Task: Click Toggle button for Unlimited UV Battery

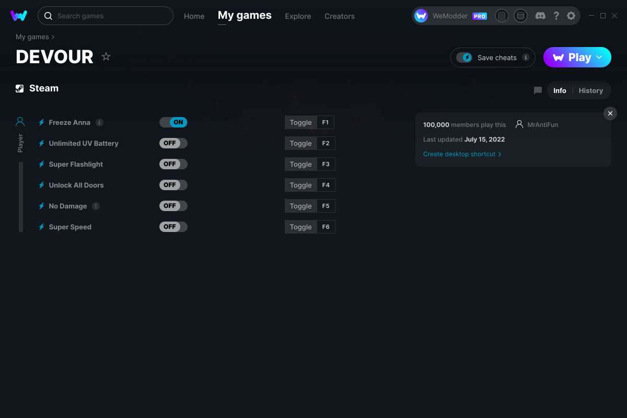Action: [300, 143]
